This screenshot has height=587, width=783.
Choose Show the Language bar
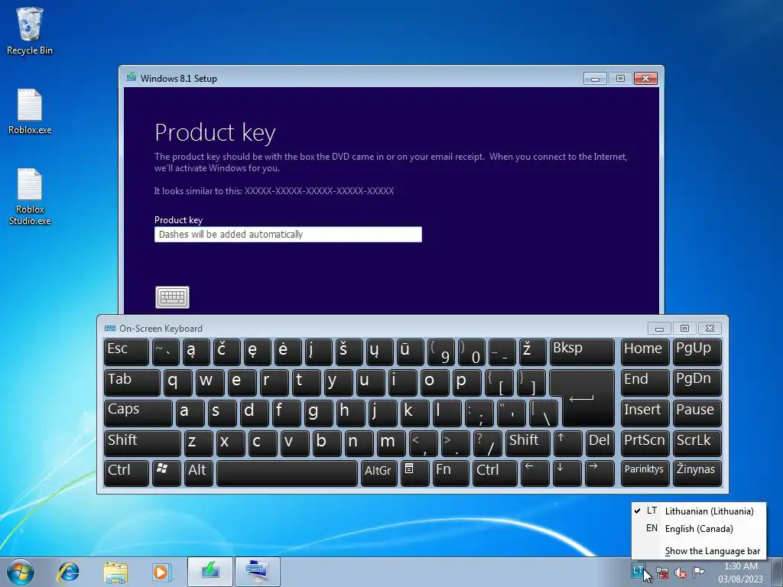coord(699,551)
